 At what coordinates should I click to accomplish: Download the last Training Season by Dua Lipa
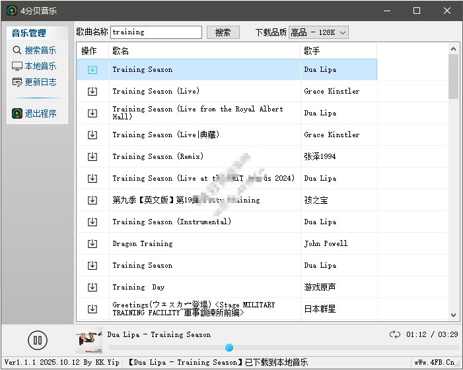tap(92, 265)
